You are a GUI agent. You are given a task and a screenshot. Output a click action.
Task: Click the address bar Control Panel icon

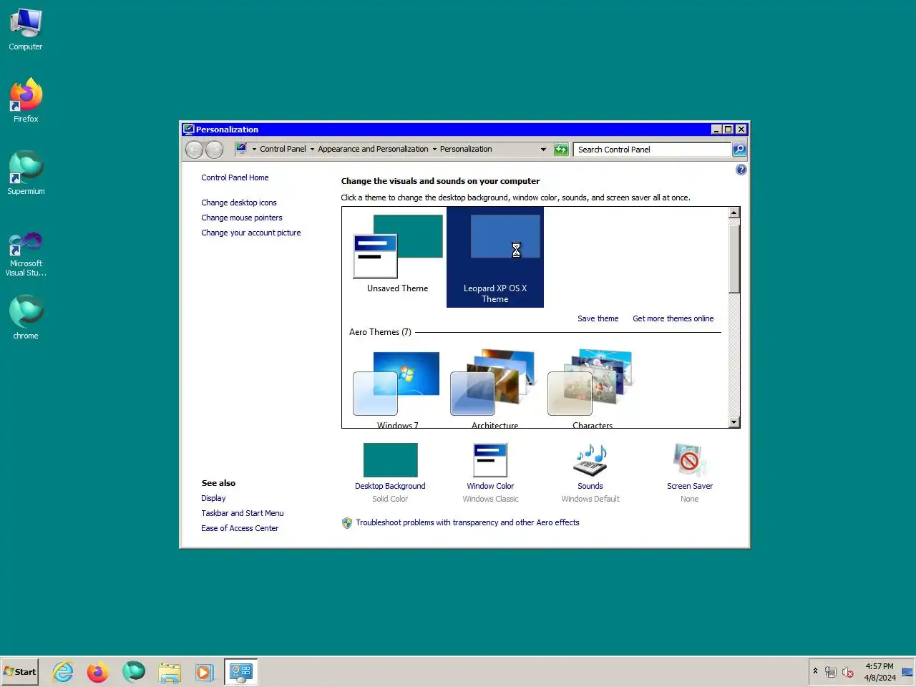[241, 148]
